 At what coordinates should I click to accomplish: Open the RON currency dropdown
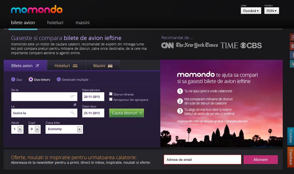(271, 11)
